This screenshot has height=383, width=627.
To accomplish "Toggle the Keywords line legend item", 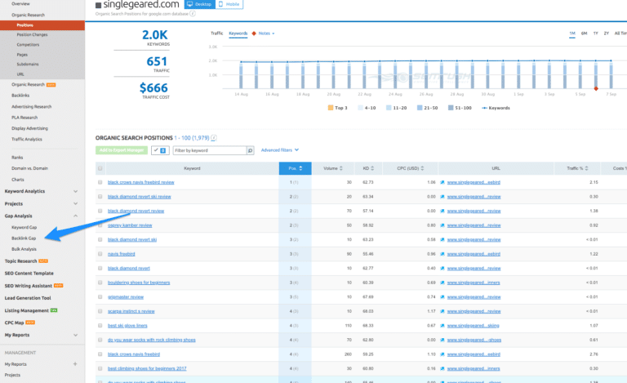I will 496,108.
